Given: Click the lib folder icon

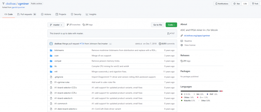Looking at the screenshot, I should (x=51, y=66).
